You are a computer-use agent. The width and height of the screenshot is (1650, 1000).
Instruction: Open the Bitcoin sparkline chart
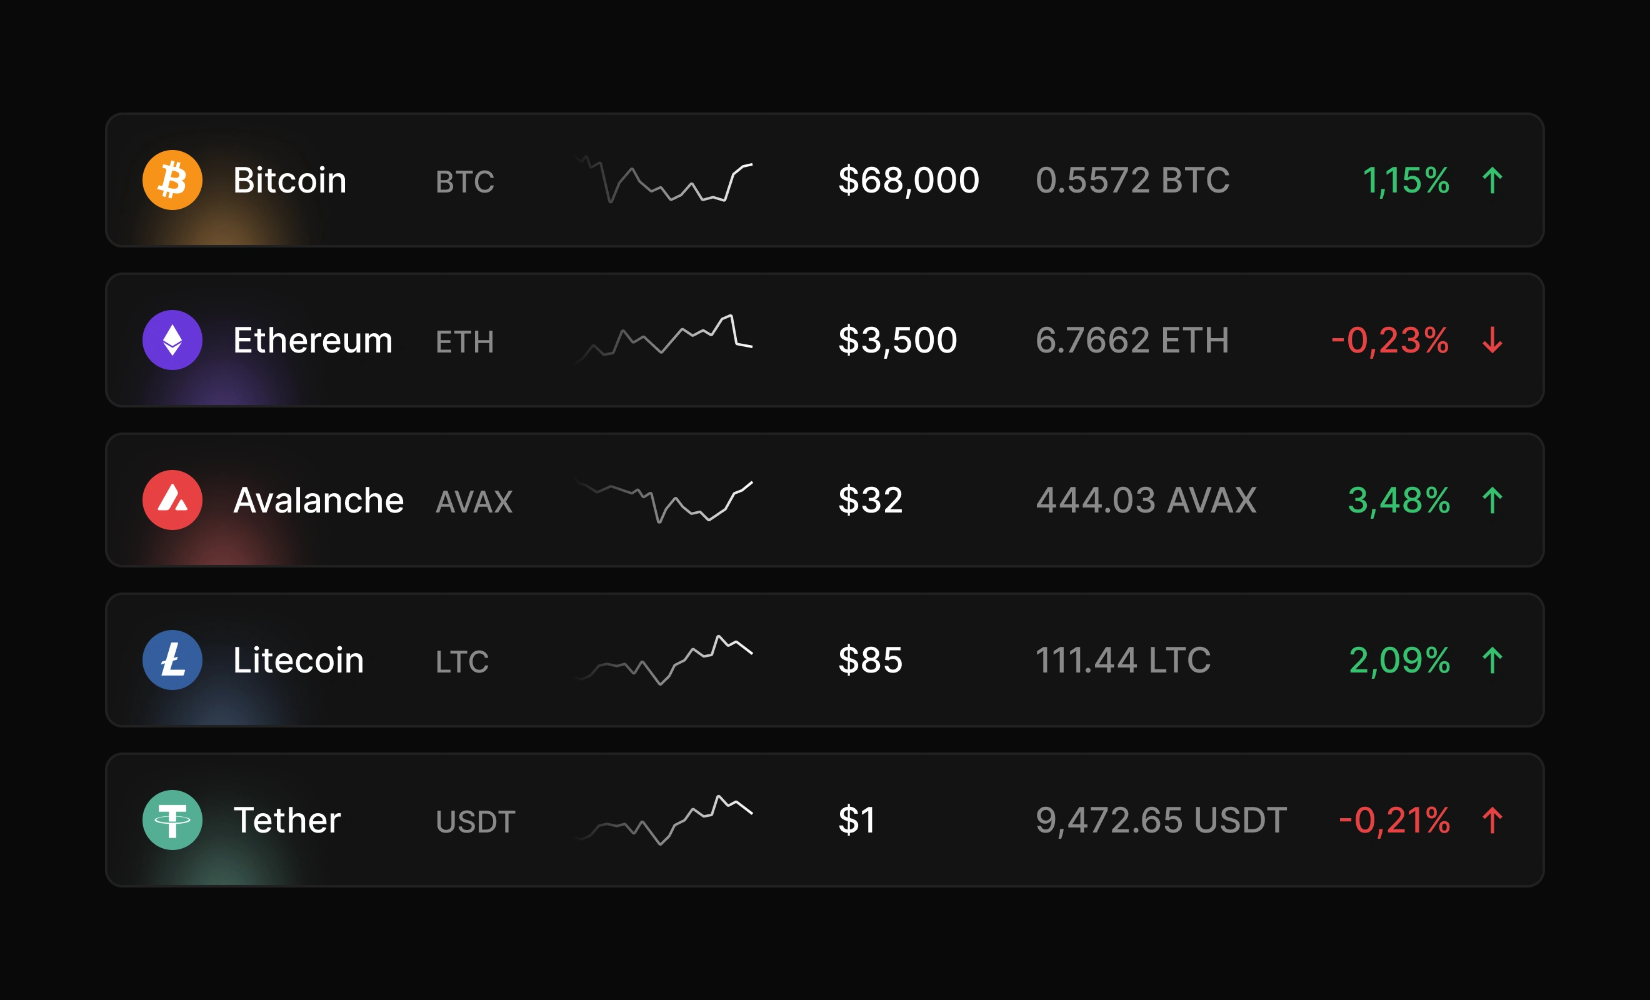point(664,179)
